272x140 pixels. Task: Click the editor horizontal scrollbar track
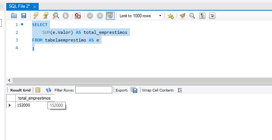pyautogui.click(x=142, y=80)
